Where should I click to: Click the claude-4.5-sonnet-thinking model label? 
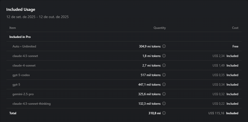coord(31,104)
